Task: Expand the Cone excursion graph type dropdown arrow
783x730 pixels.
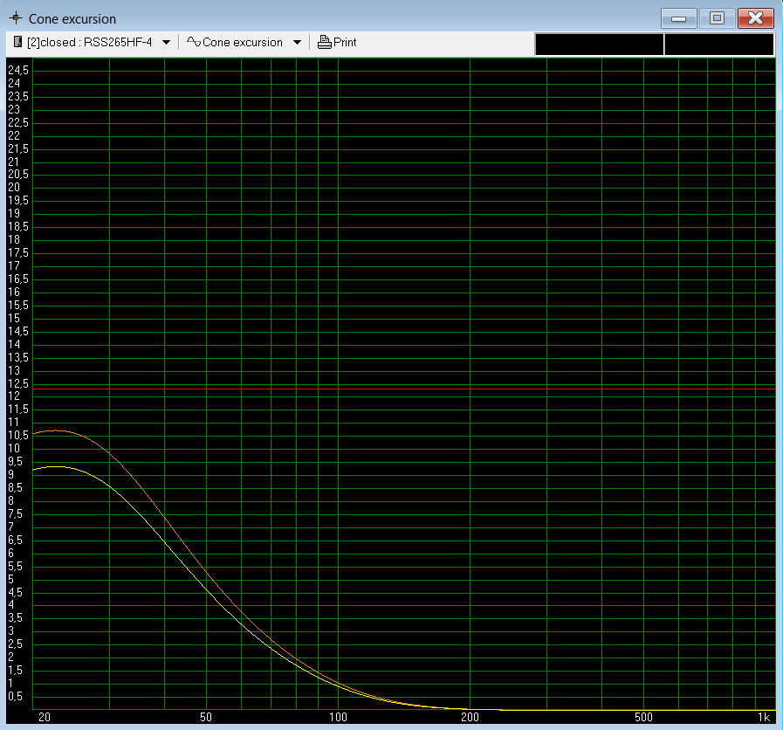Action: click(297, 43)
